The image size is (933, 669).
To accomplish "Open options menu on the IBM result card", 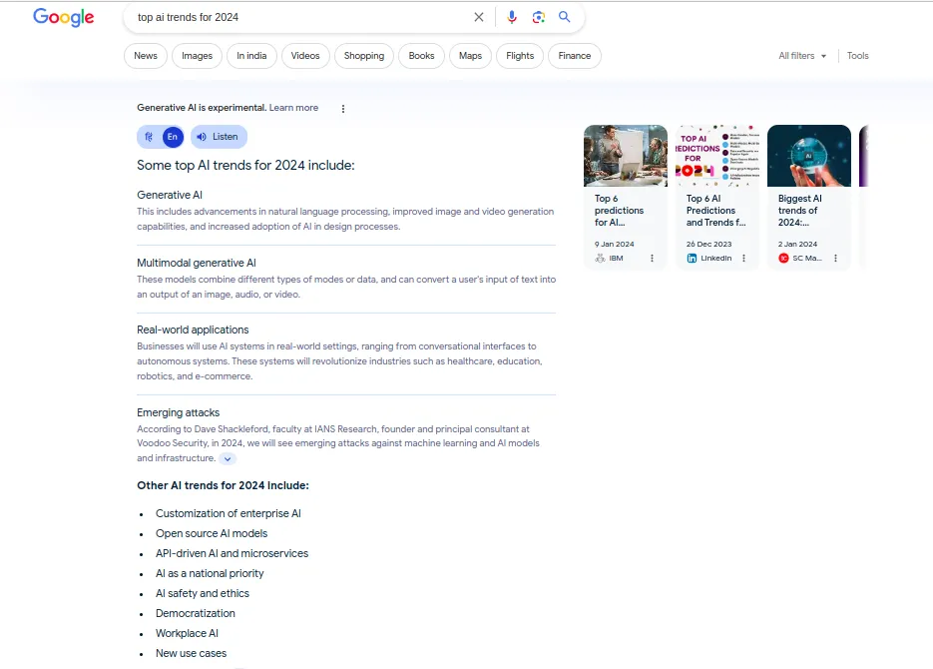I will (x=652, y=258).
